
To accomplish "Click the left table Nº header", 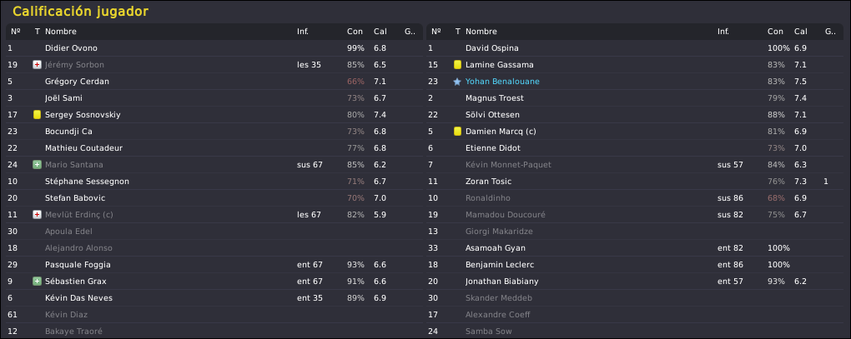I will (16, 32).
